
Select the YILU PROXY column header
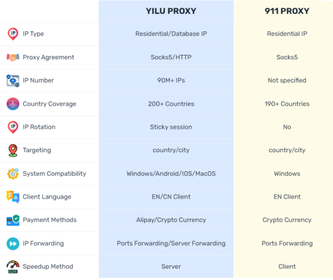[171, 11]
